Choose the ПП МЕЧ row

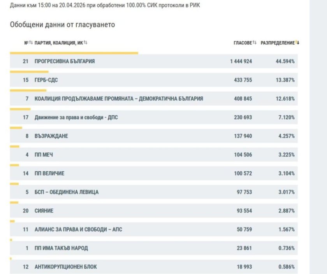pos(44,155)
